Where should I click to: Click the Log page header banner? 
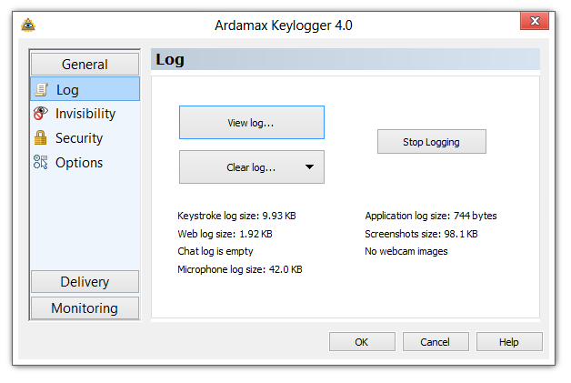346,59
